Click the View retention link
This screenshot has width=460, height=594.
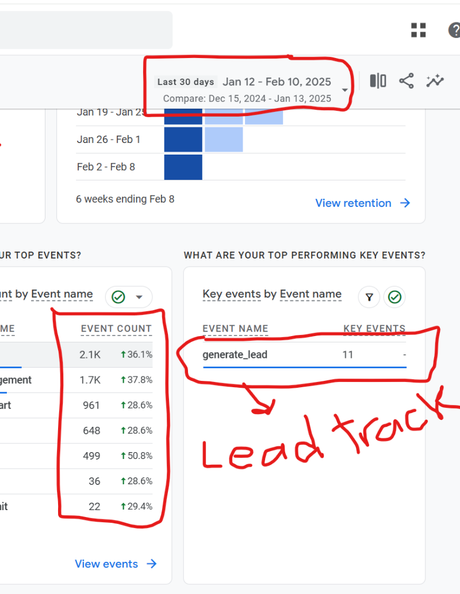[x=354, y=203]
